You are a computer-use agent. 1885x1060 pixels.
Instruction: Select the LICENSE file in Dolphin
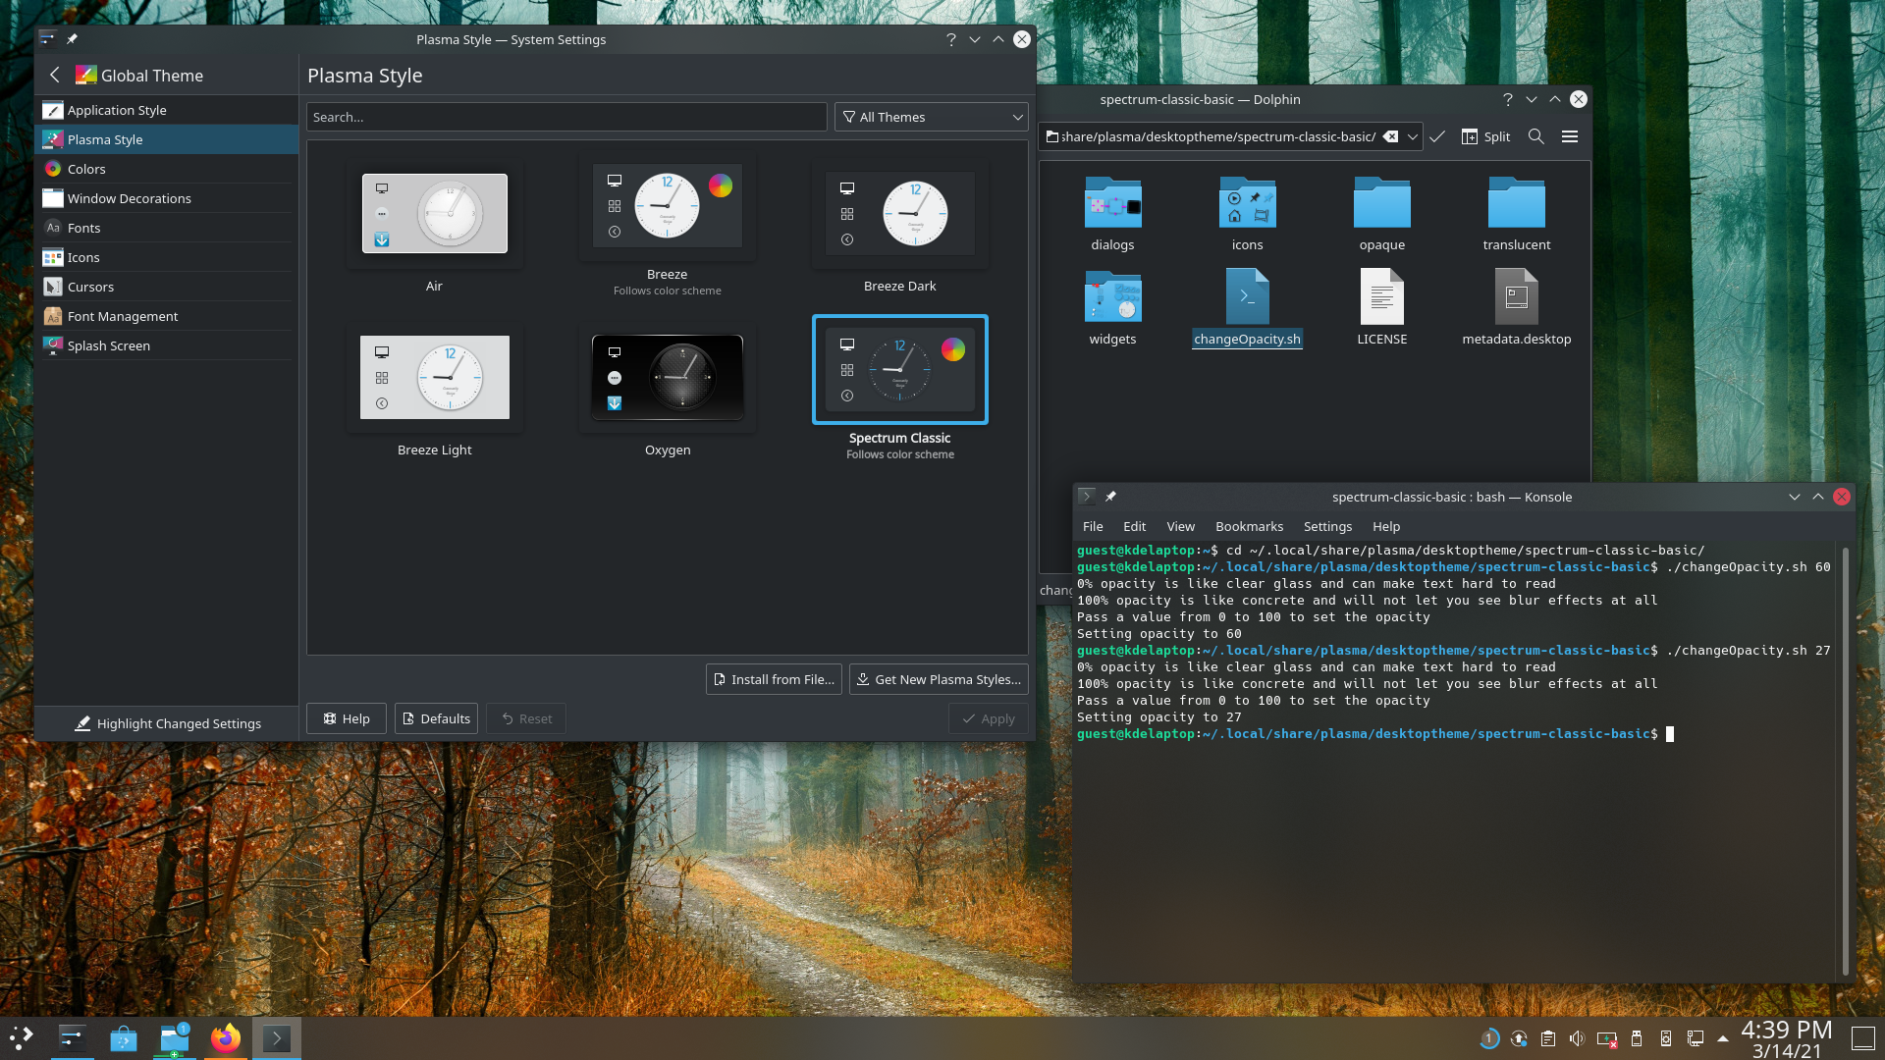(x=1381, y=308)
